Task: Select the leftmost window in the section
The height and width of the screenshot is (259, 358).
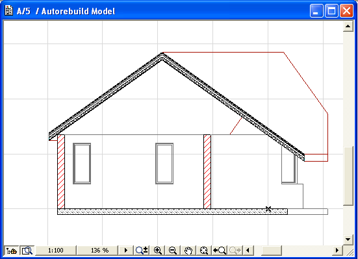Action: 82,164
